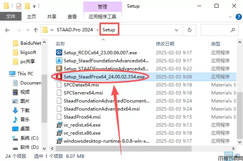Click the horizontal scrollbar right arrow
Image resolution: width=243 pixels, height=161 pixels.
233,148
